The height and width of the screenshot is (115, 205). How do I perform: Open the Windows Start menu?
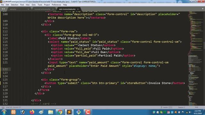click(x=4, y=112)
